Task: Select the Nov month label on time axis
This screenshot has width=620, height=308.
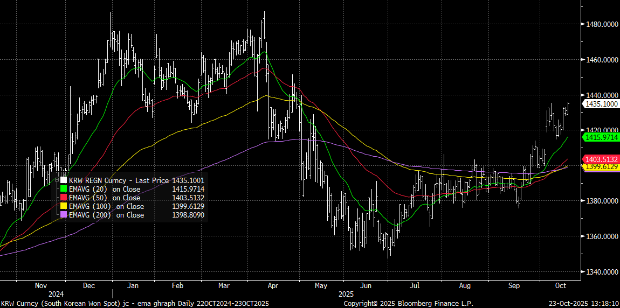Action: 41,285
